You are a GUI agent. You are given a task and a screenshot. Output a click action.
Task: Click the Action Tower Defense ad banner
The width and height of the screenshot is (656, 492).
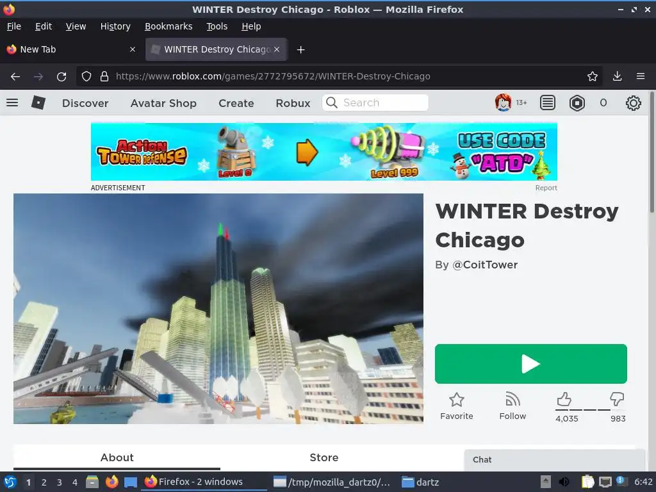[324, 151]
